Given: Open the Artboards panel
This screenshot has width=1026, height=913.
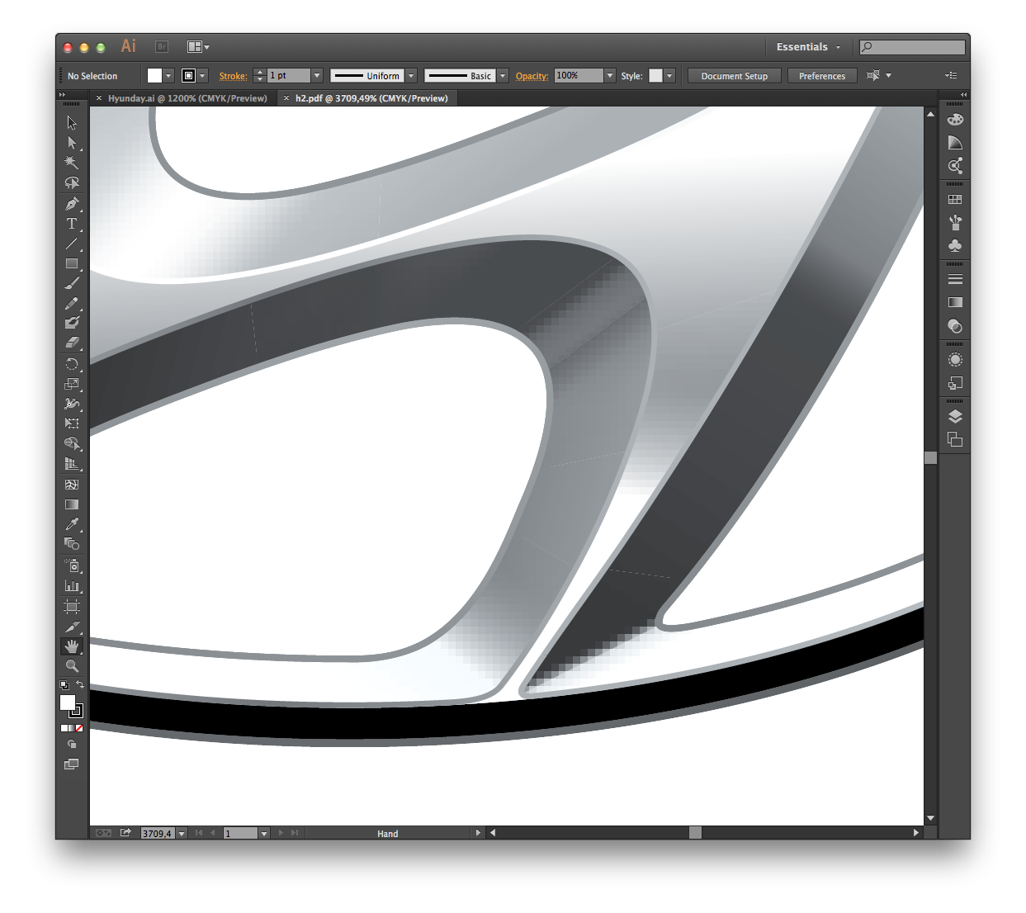Looking at the screenshot, I should pos(955,439).
